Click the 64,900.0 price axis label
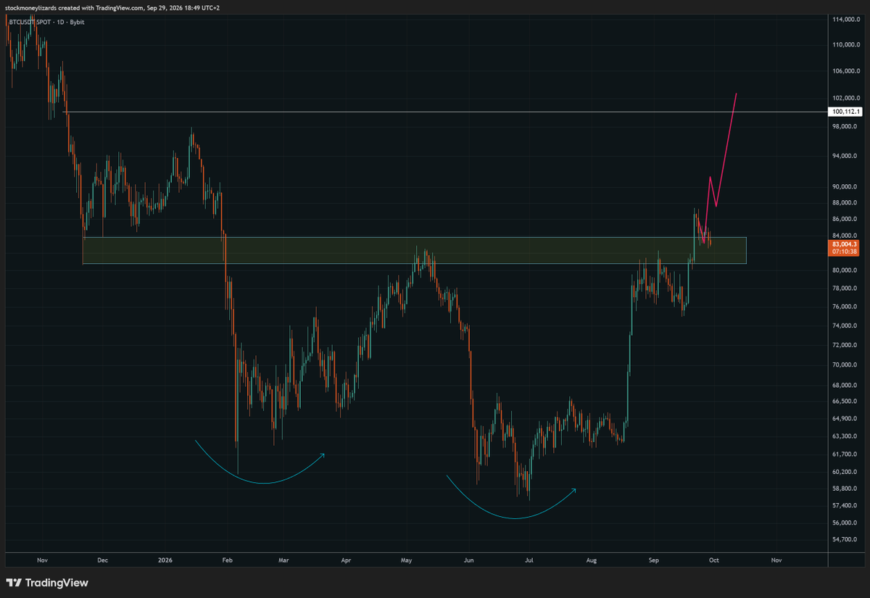Viewport: 870px width, 598px height. (846, 419)
